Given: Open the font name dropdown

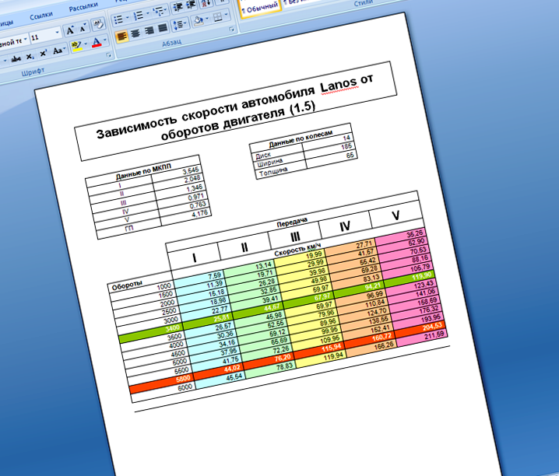Looking at the screenshot, I should pos(26,39).
